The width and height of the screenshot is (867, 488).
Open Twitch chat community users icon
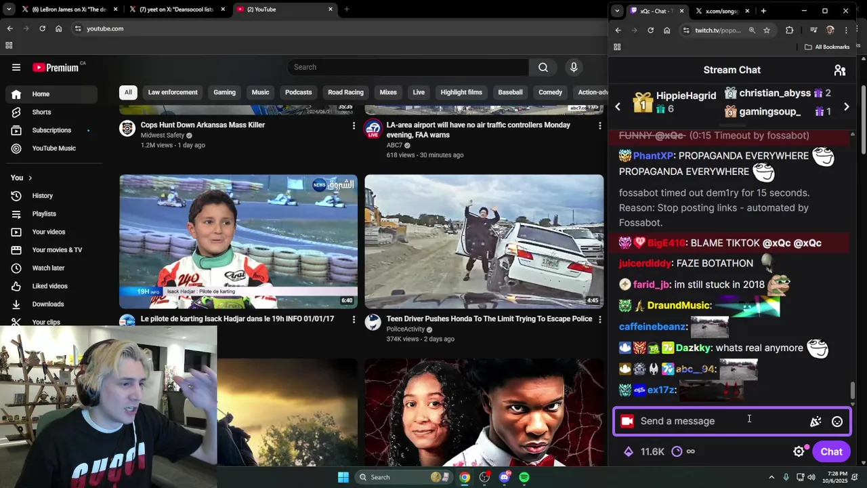[840, 70]
